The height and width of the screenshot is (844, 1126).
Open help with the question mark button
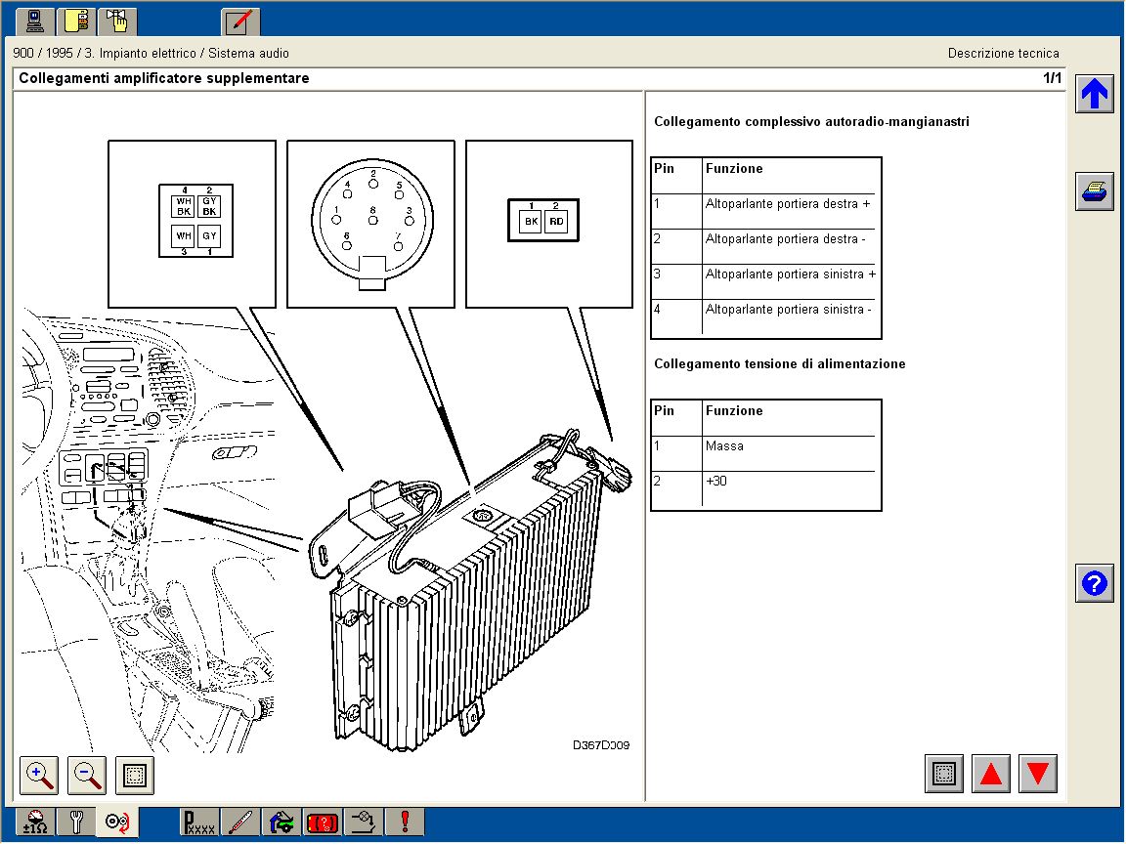[x=1095, y=584]
